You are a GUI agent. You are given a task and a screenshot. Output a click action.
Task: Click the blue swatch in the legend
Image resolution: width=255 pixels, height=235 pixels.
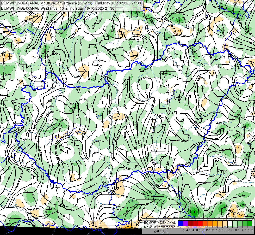[181, 223]
